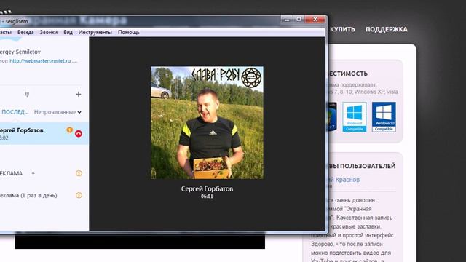Image resolution: width=466 pixels, height=262 pixels.
Task: Click the red hang-up call icon
Action: click(x=79, y=134)
